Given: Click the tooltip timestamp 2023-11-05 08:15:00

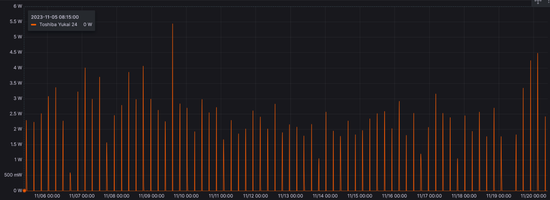Looking at the screenshot, I should point(55,17).
